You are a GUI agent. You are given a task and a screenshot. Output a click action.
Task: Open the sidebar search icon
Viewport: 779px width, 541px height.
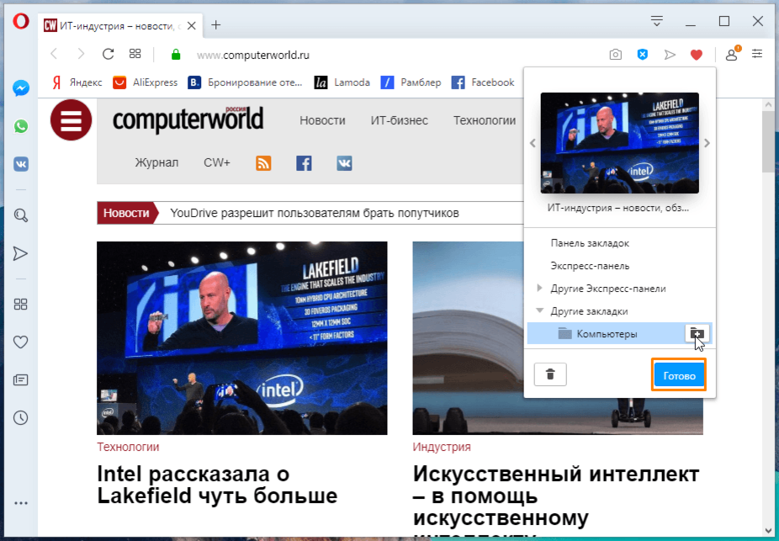click(x=21, y=215)
